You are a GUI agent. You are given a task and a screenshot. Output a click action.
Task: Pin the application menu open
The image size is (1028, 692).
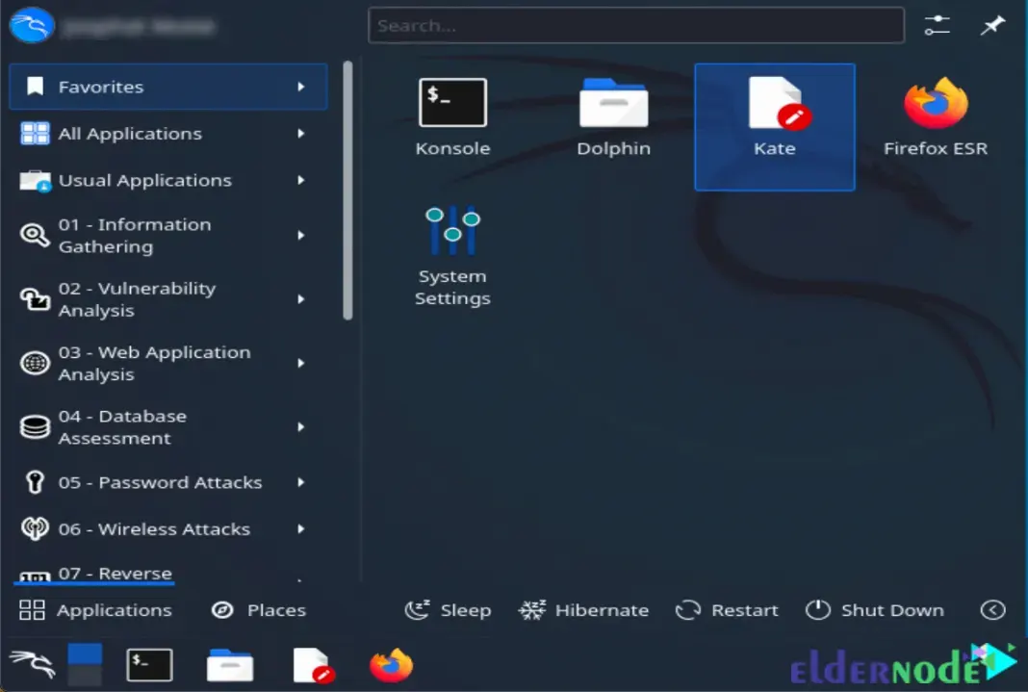992,26
